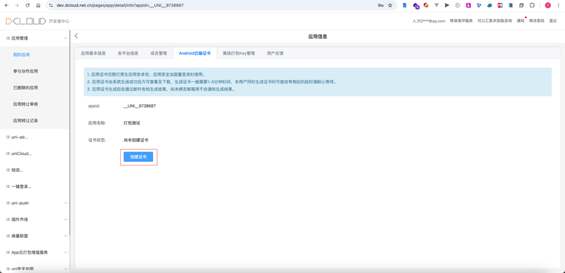
Task: Open the site info icon in address bar
Action: [x=51, y=6]
